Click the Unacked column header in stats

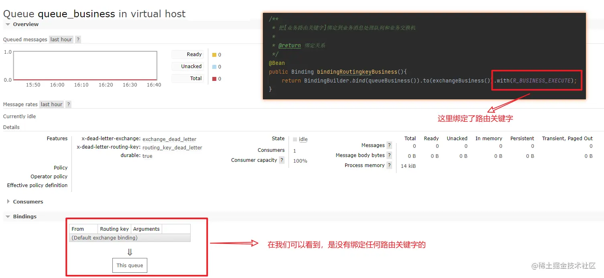[x=457, y=139]
